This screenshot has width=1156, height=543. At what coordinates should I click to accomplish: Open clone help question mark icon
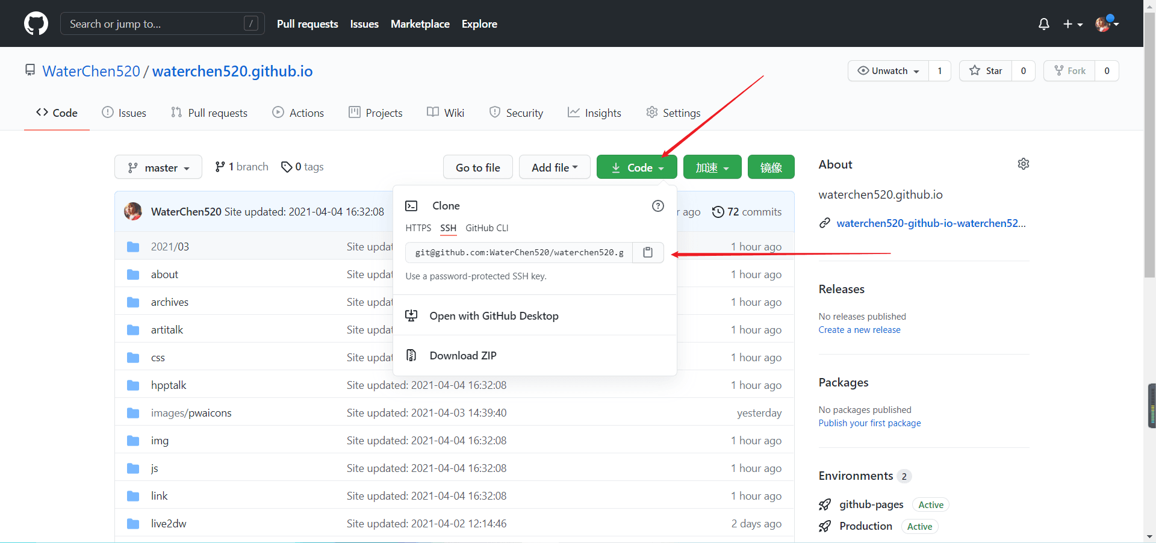[658, 206]
